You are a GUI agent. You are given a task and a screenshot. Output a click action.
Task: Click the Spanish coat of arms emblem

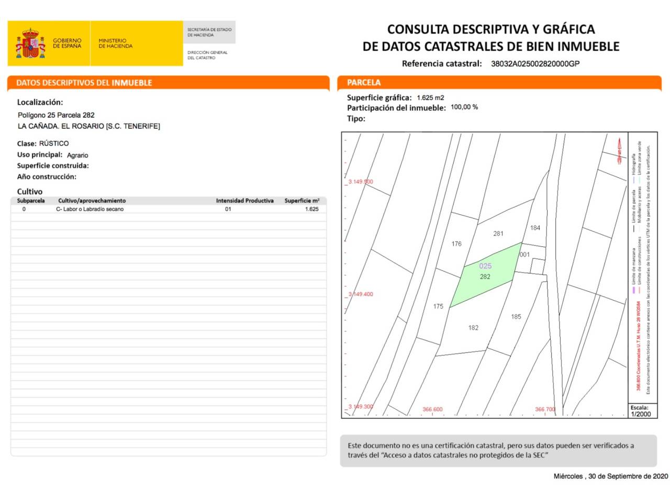30,43
